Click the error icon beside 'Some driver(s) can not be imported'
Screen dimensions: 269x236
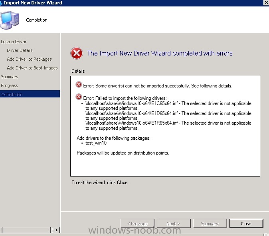(x=79, y=85)
